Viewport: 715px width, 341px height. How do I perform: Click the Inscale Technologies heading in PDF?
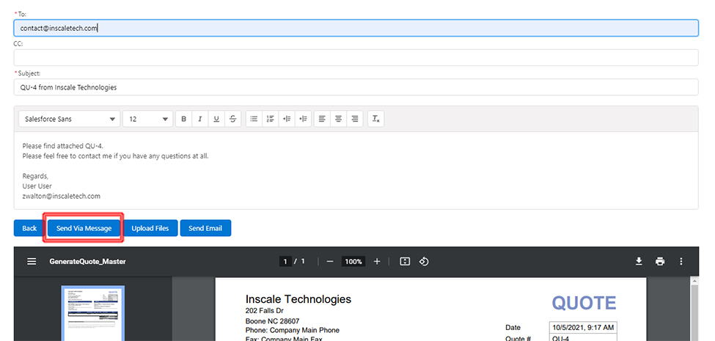coord(298,299)
